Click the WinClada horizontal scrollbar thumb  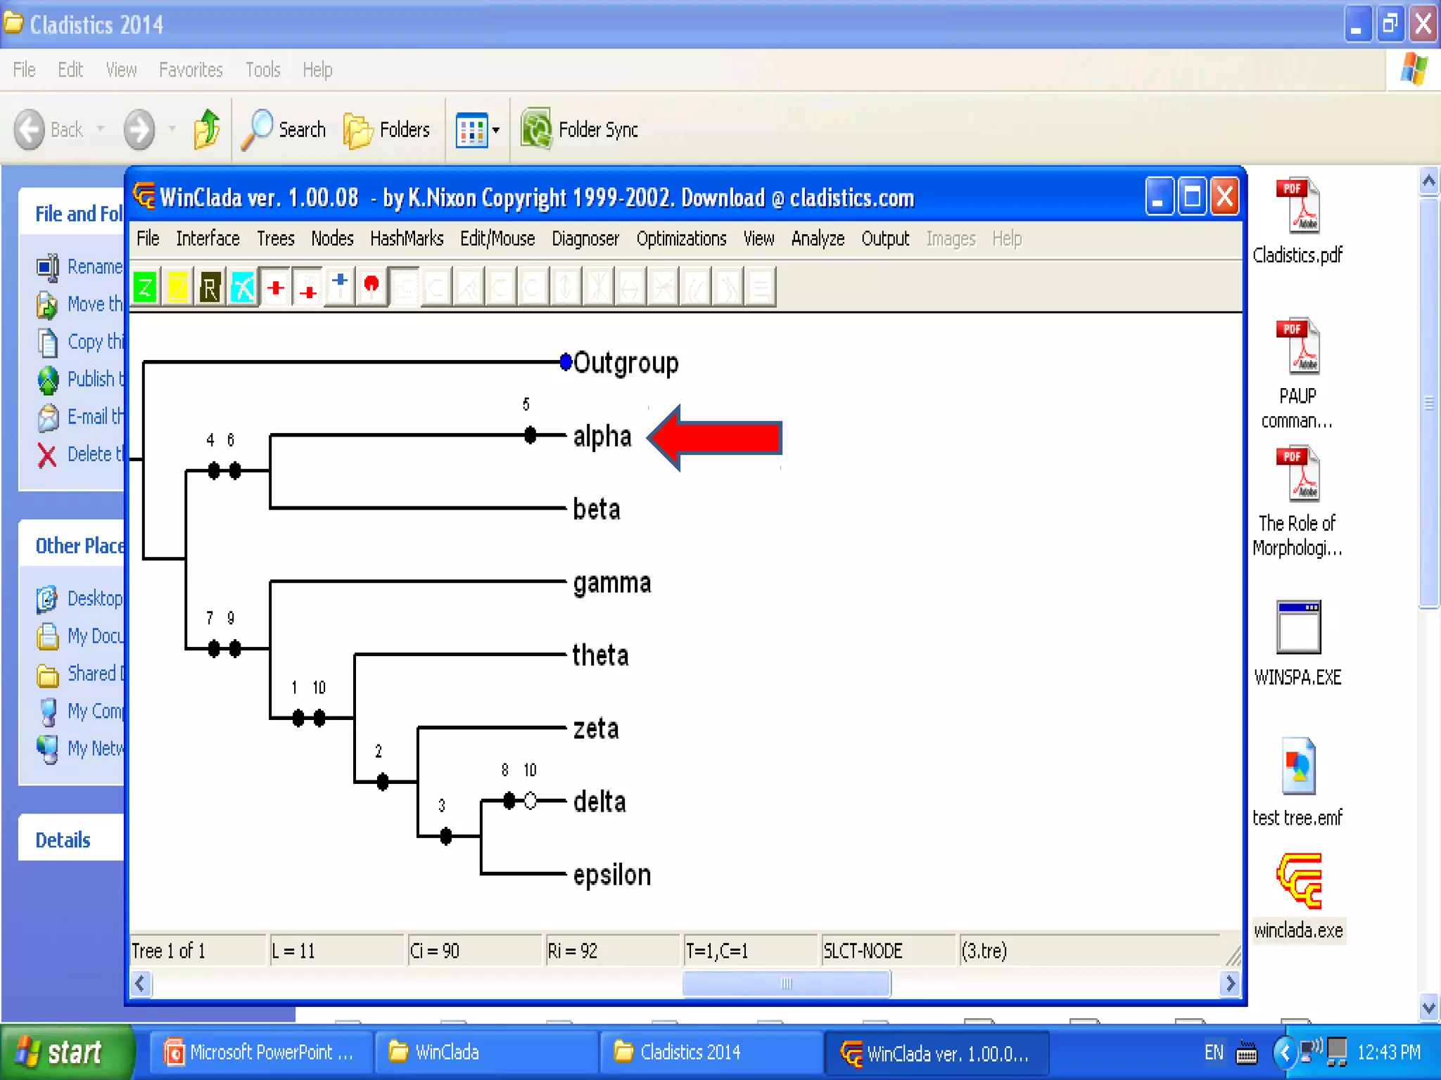tap(786, 983)
